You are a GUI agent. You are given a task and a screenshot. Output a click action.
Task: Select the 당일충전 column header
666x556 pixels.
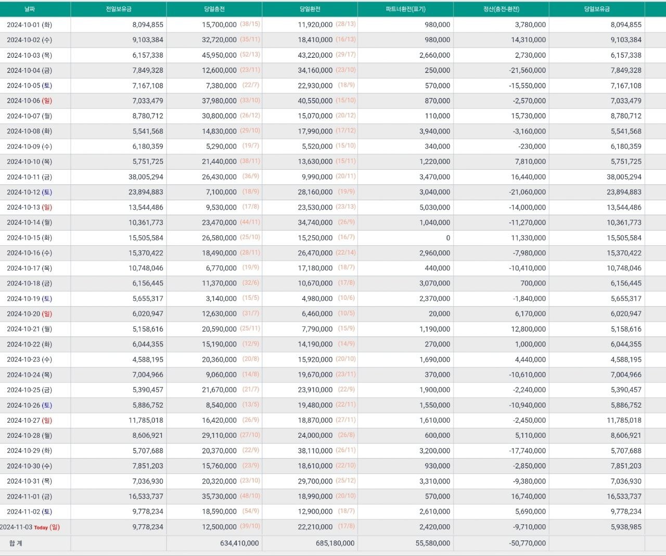point(214,9)
